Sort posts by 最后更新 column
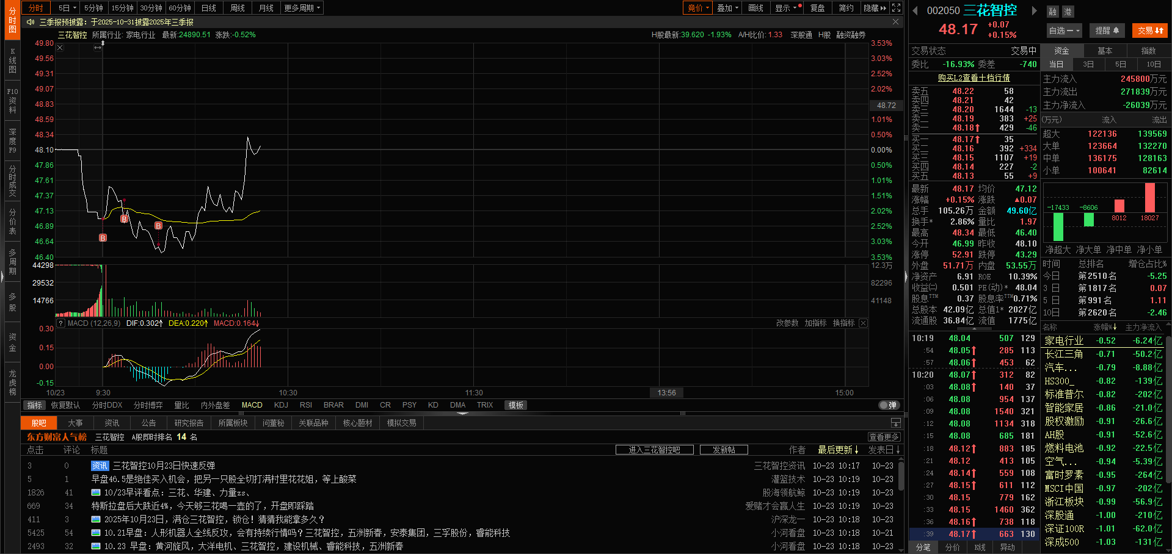1172x554 pixels. click(839, 450)
